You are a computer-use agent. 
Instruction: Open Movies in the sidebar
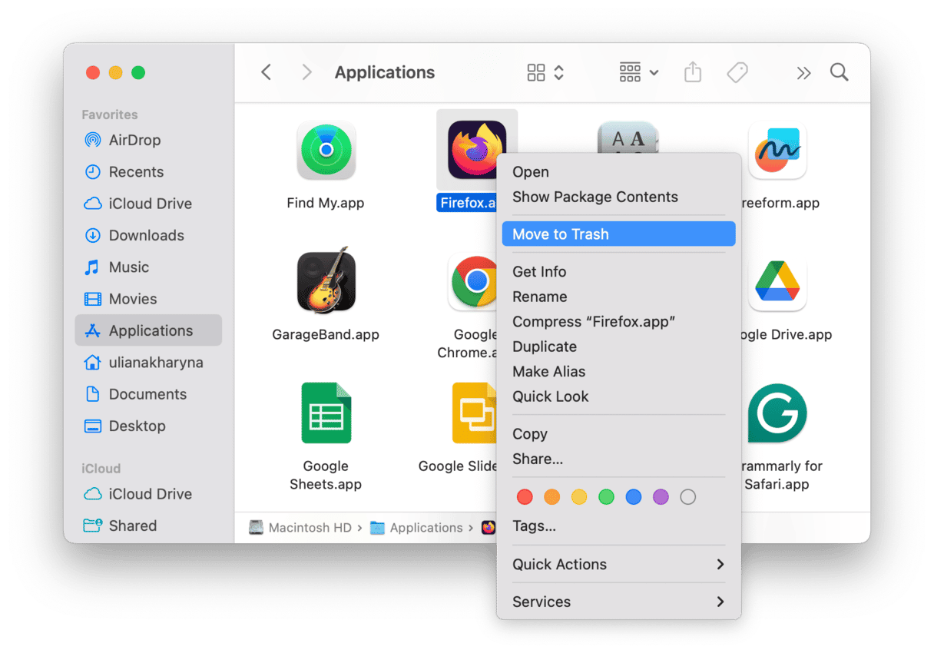pos(148,299)
